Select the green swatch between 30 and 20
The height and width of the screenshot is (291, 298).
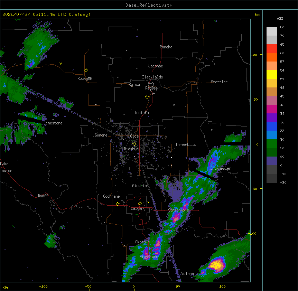(x=272, y=144)
